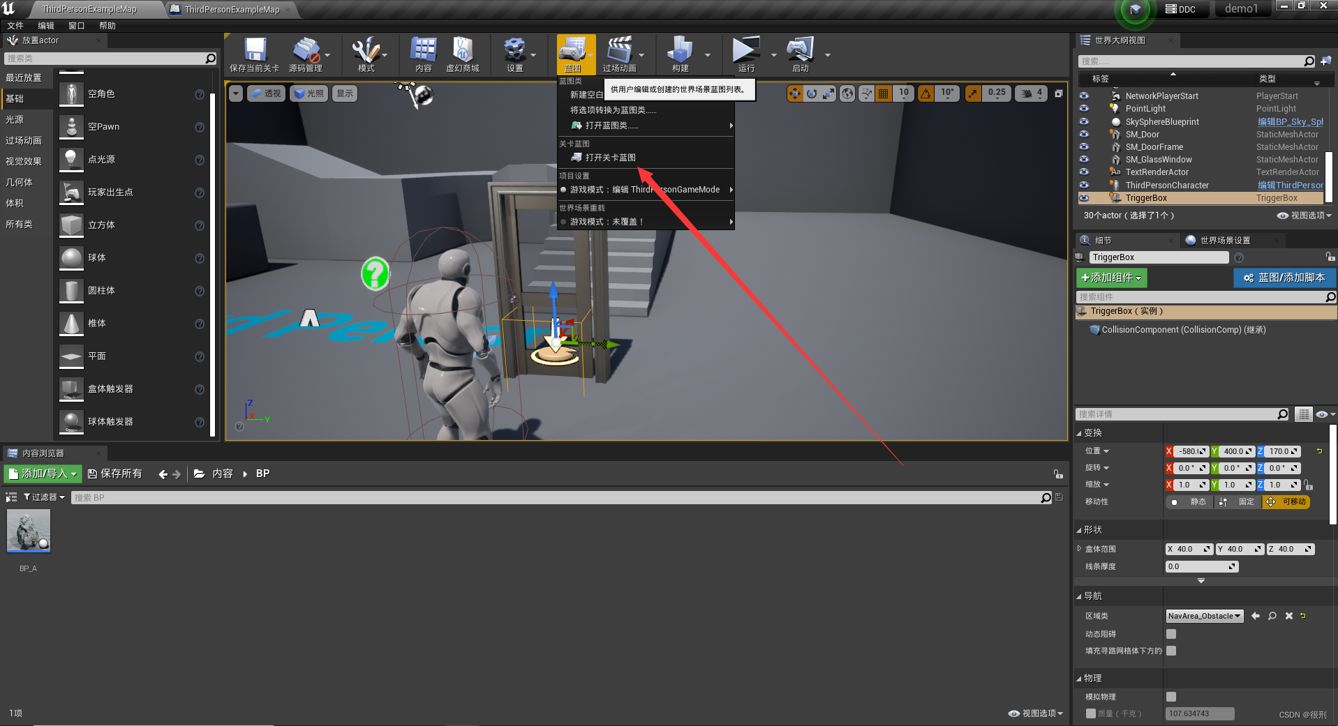Open the File menu
The image size is (1338, 726).
click(x=15, y=26)
